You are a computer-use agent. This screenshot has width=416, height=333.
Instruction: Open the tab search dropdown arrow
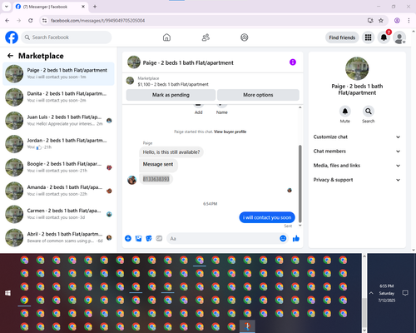[7, 7]
